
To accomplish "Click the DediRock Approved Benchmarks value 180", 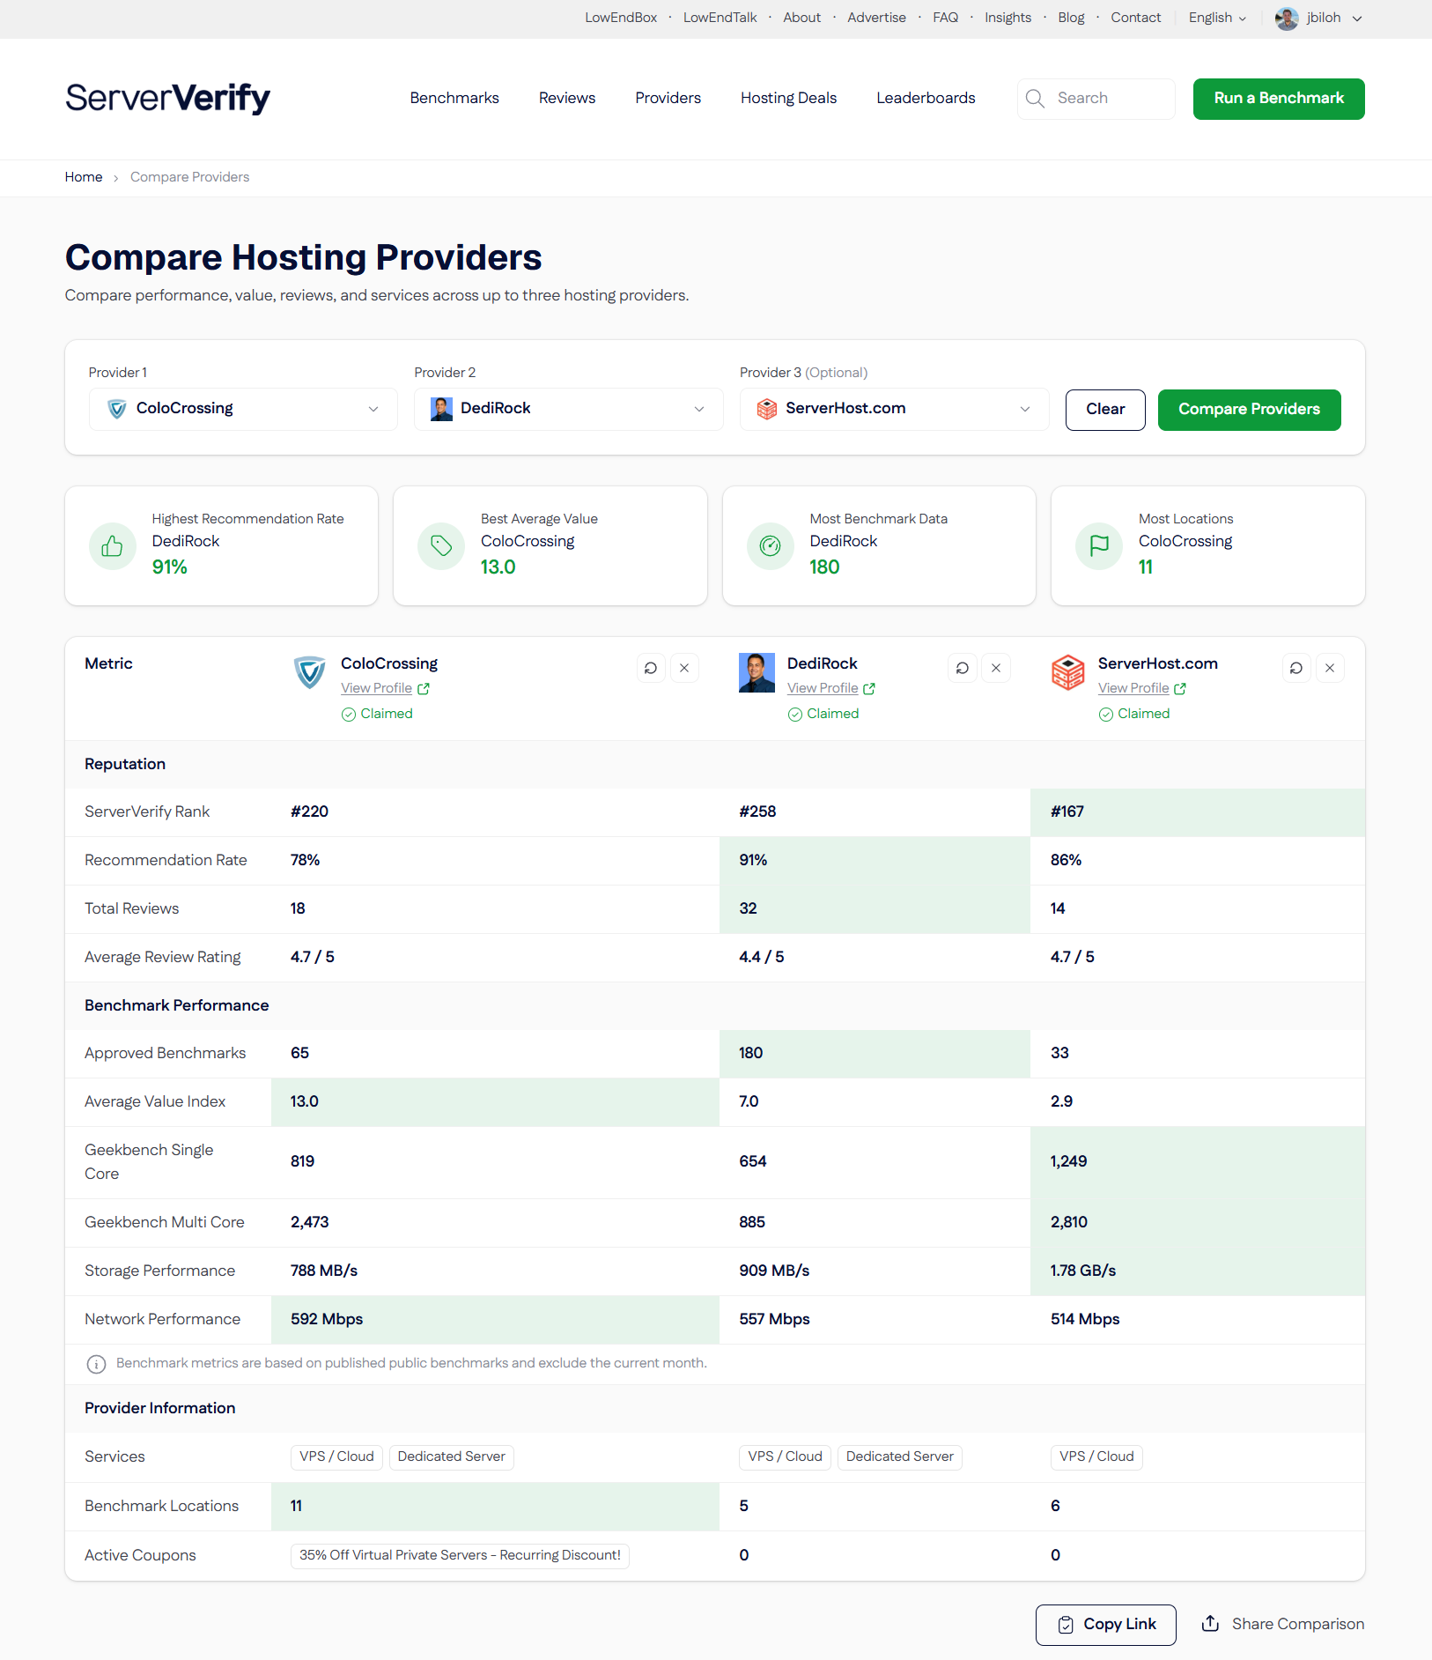I will tap(750, 1054).
